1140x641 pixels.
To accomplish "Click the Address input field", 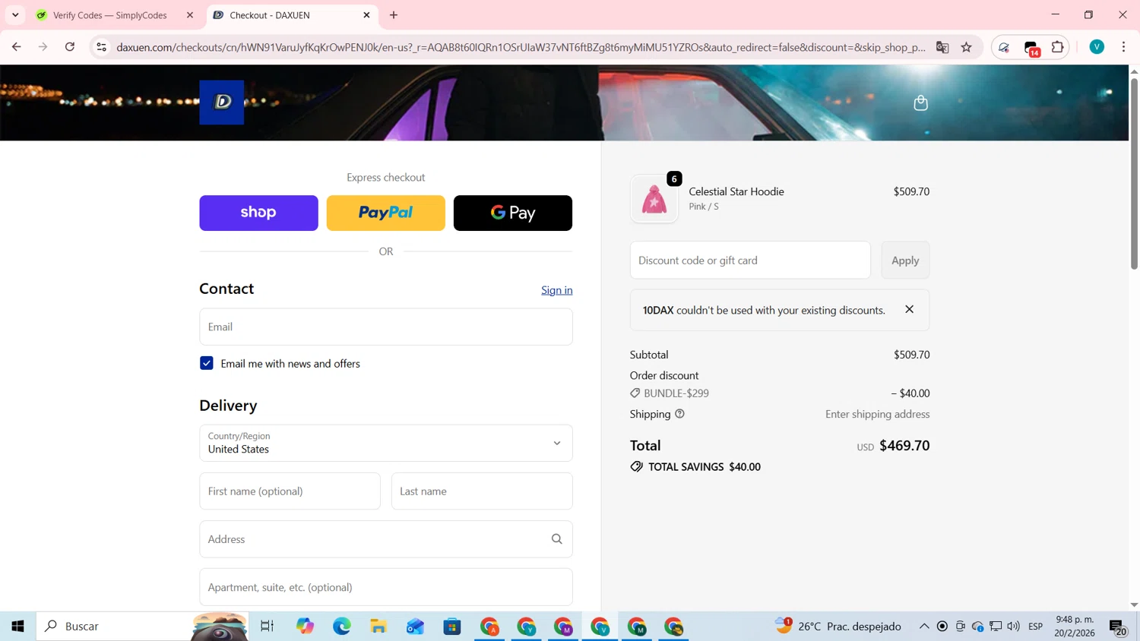I will coord(385,539).
